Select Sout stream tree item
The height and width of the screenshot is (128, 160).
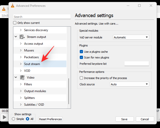32,64
